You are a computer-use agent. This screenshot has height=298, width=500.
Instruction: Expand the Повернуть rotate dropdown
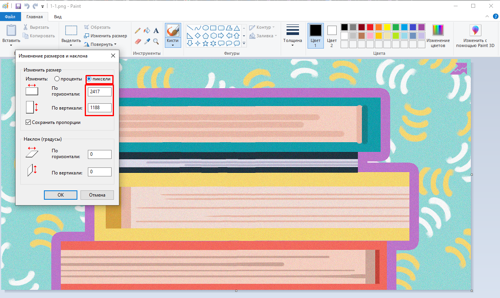(x=103, y=44)
